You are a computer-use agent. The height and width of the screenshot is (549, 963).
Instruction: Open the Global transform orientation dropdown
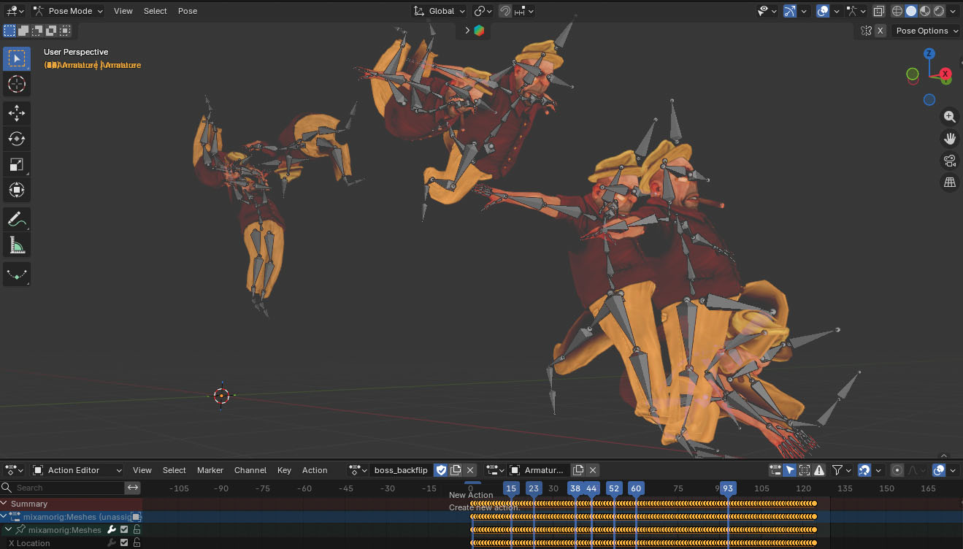pyautogui.click(x=439, y=11)
